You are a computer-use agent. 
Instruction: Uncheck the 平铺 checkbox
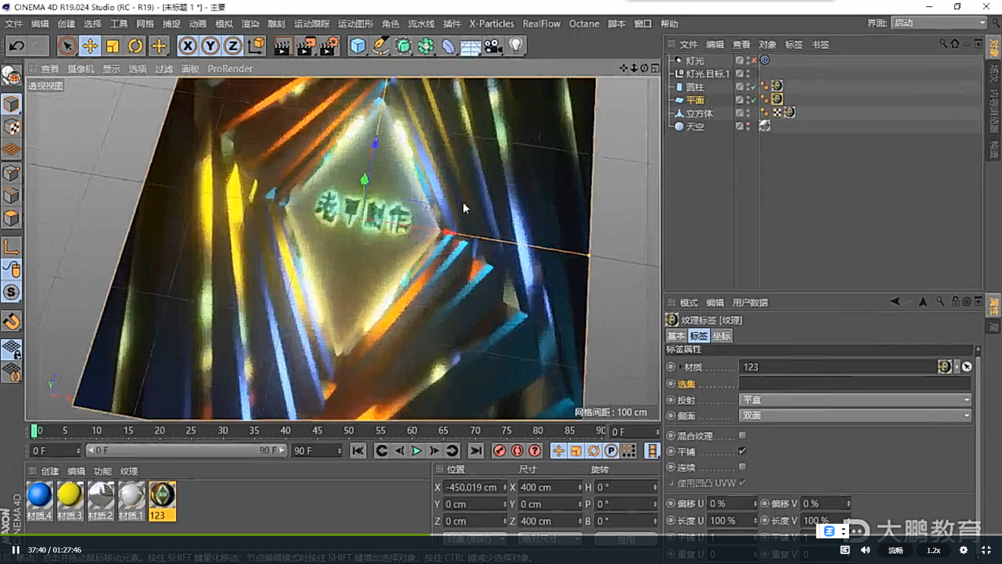(743, 451)
